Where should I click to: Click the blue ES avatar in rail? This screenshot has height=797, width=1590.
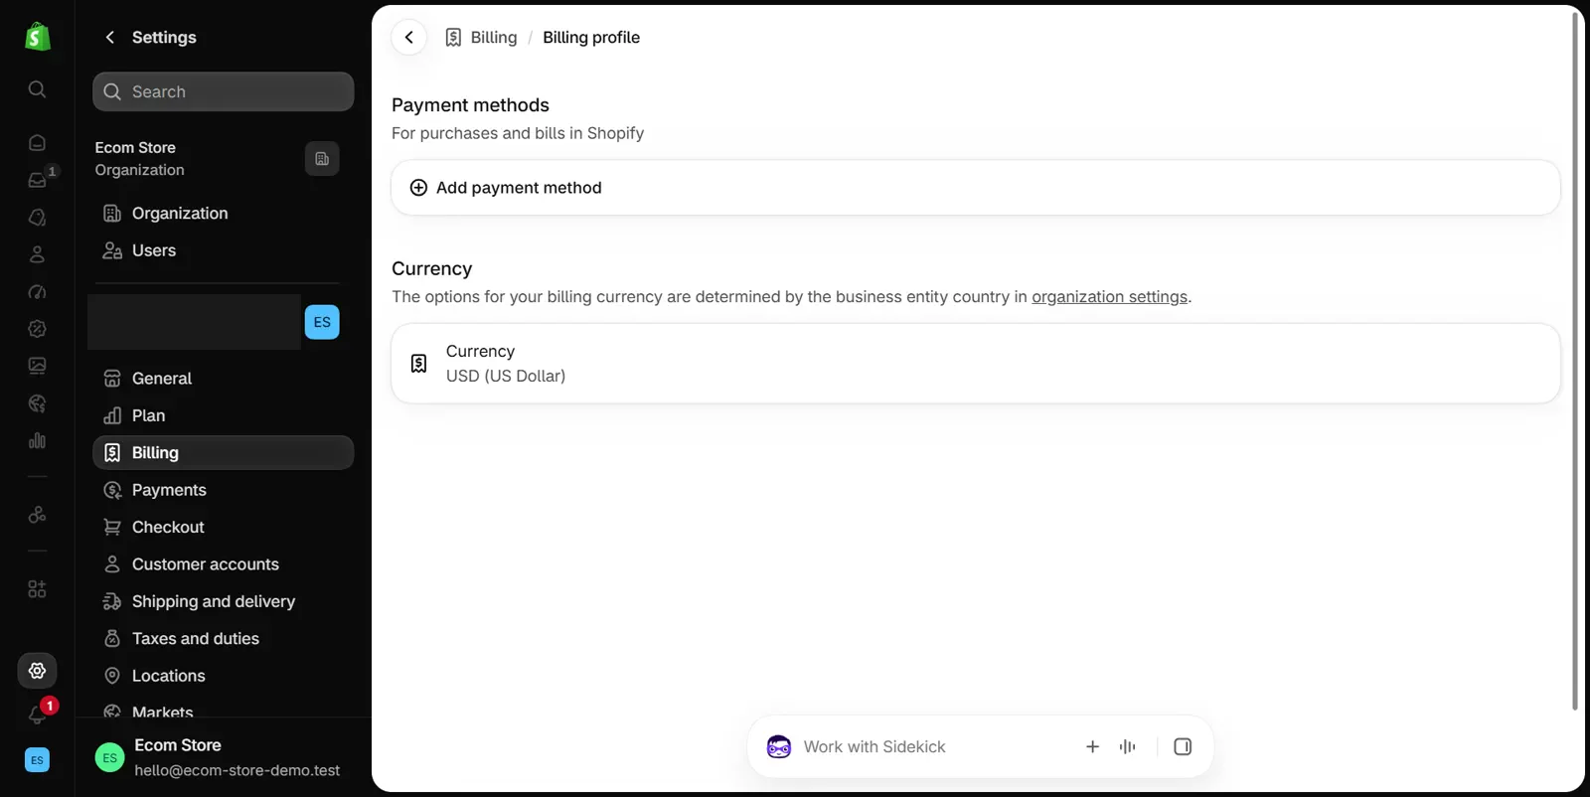37,760
